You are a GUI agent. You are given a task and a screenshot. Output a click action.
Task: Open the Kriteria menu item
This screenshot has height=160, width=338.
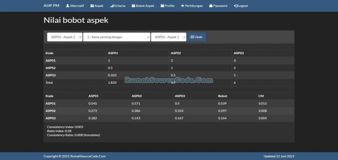(x=118, y=6)
